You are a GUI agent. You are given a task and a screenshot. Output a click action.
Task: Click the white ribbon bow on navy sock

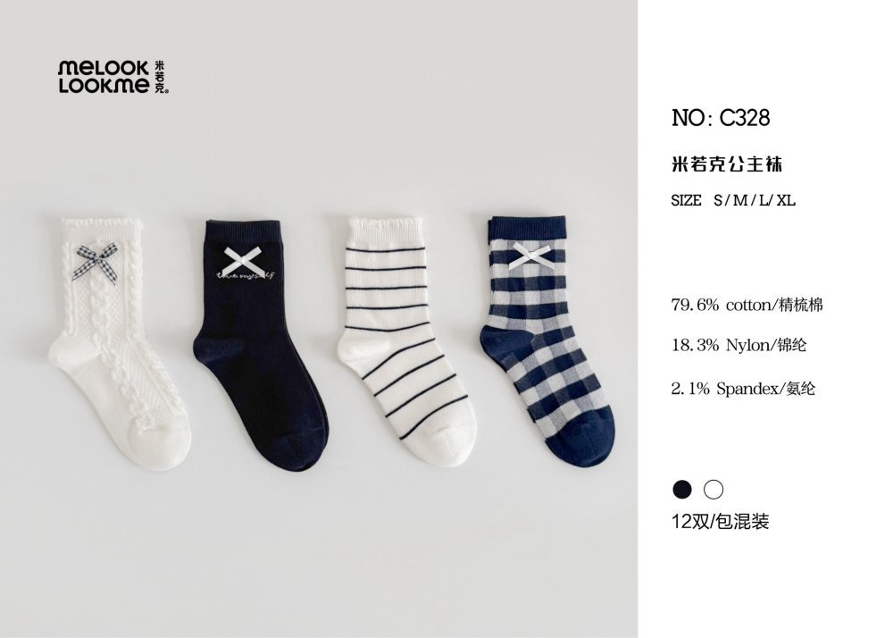[x=239, y=260]
